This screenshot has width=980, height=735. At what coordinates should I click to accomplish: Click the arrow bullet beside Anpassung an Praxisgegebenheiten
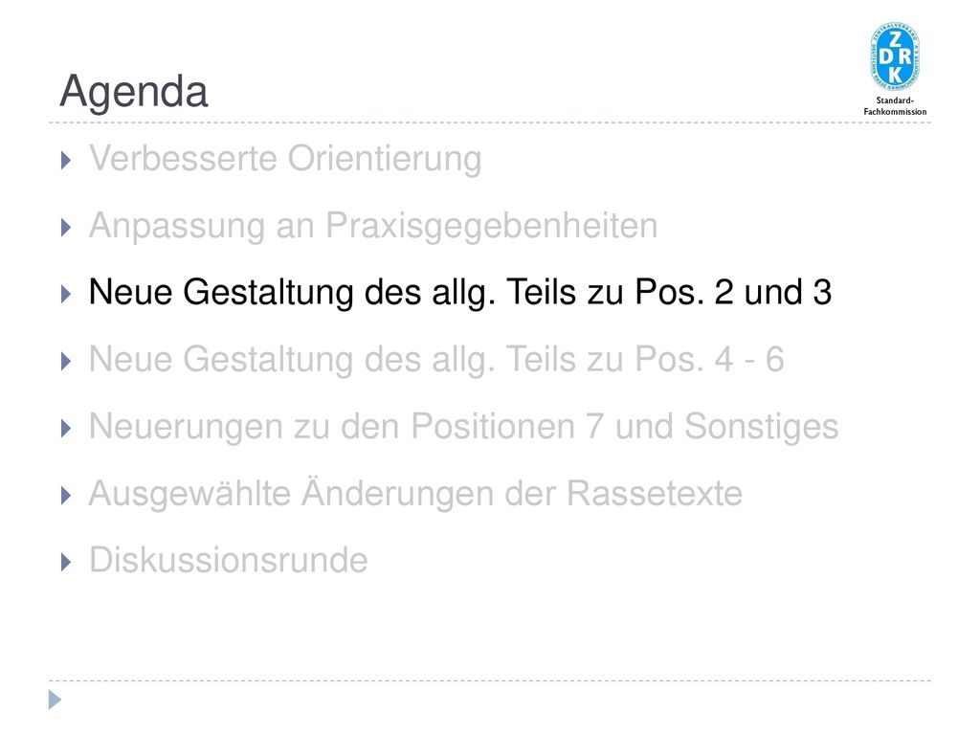(66, 228)
